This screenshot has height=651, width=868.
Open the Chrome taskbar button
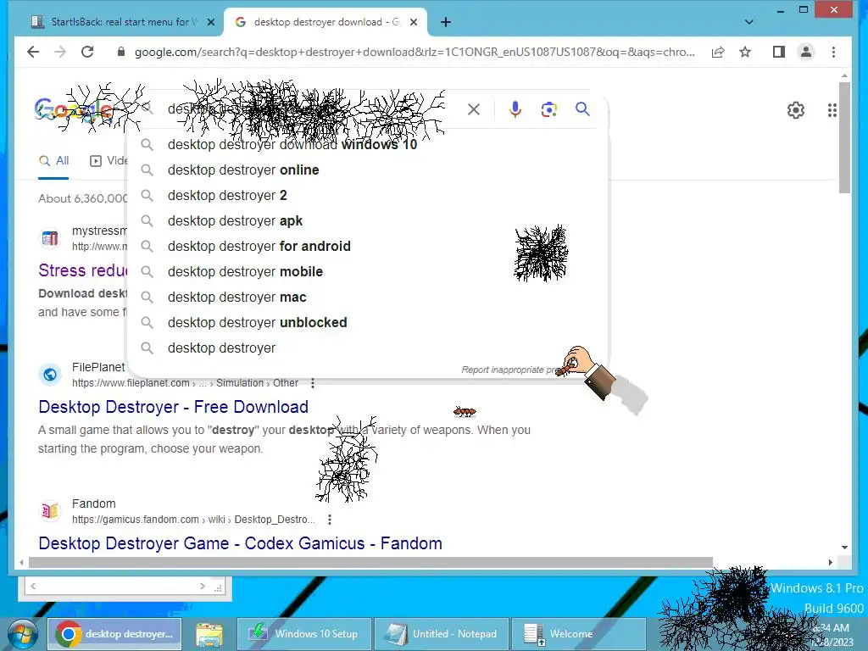[x=115, y=634]
